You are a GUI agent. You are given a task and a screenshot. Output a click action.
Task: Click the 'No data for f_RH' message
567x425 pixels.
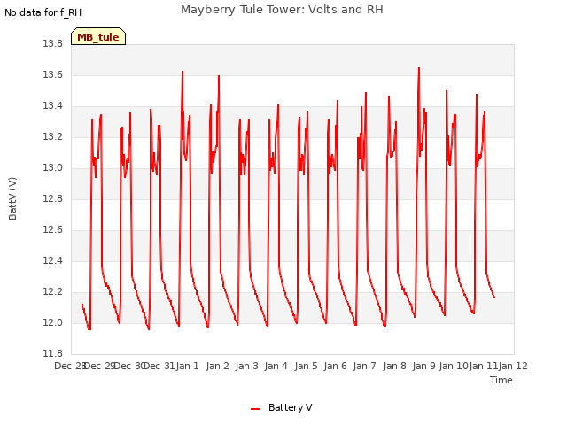tap(43, 12)
